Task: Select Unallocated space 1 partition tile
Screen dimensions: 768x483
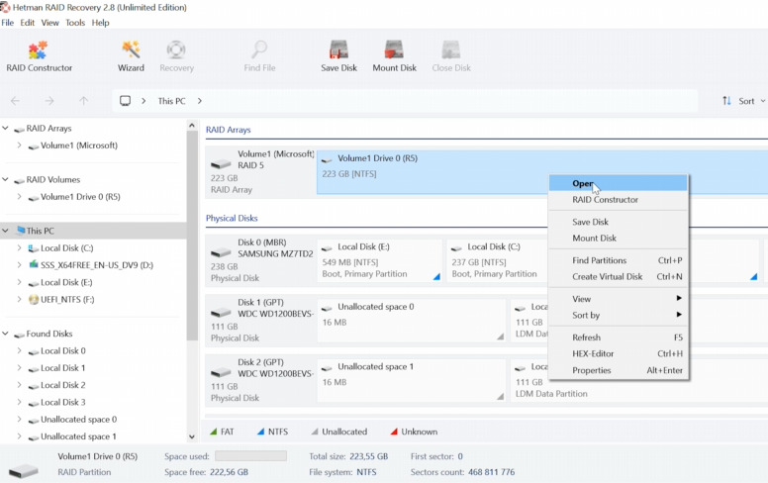Action: click(x=412, y=380)
